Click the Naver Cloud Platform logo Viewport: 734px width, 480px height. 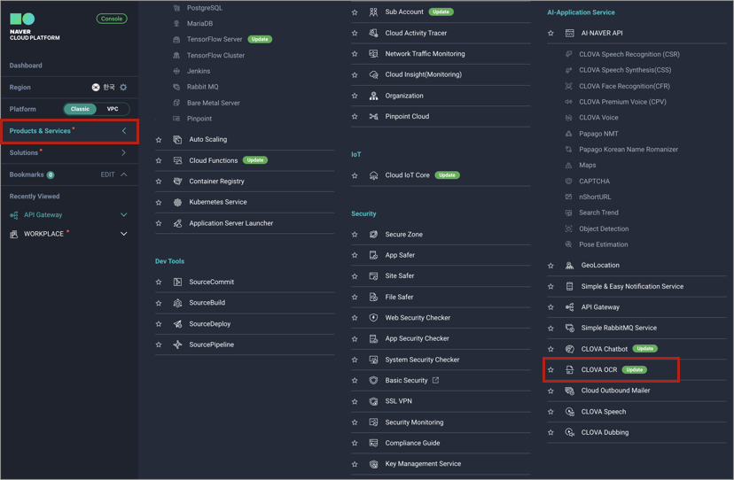(35, 27)
